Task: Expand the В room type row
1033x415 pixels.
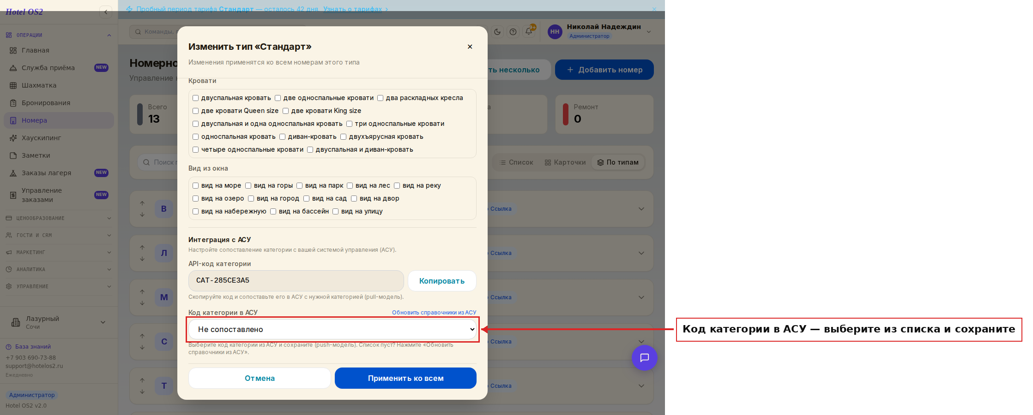Action: coord(641,209)
